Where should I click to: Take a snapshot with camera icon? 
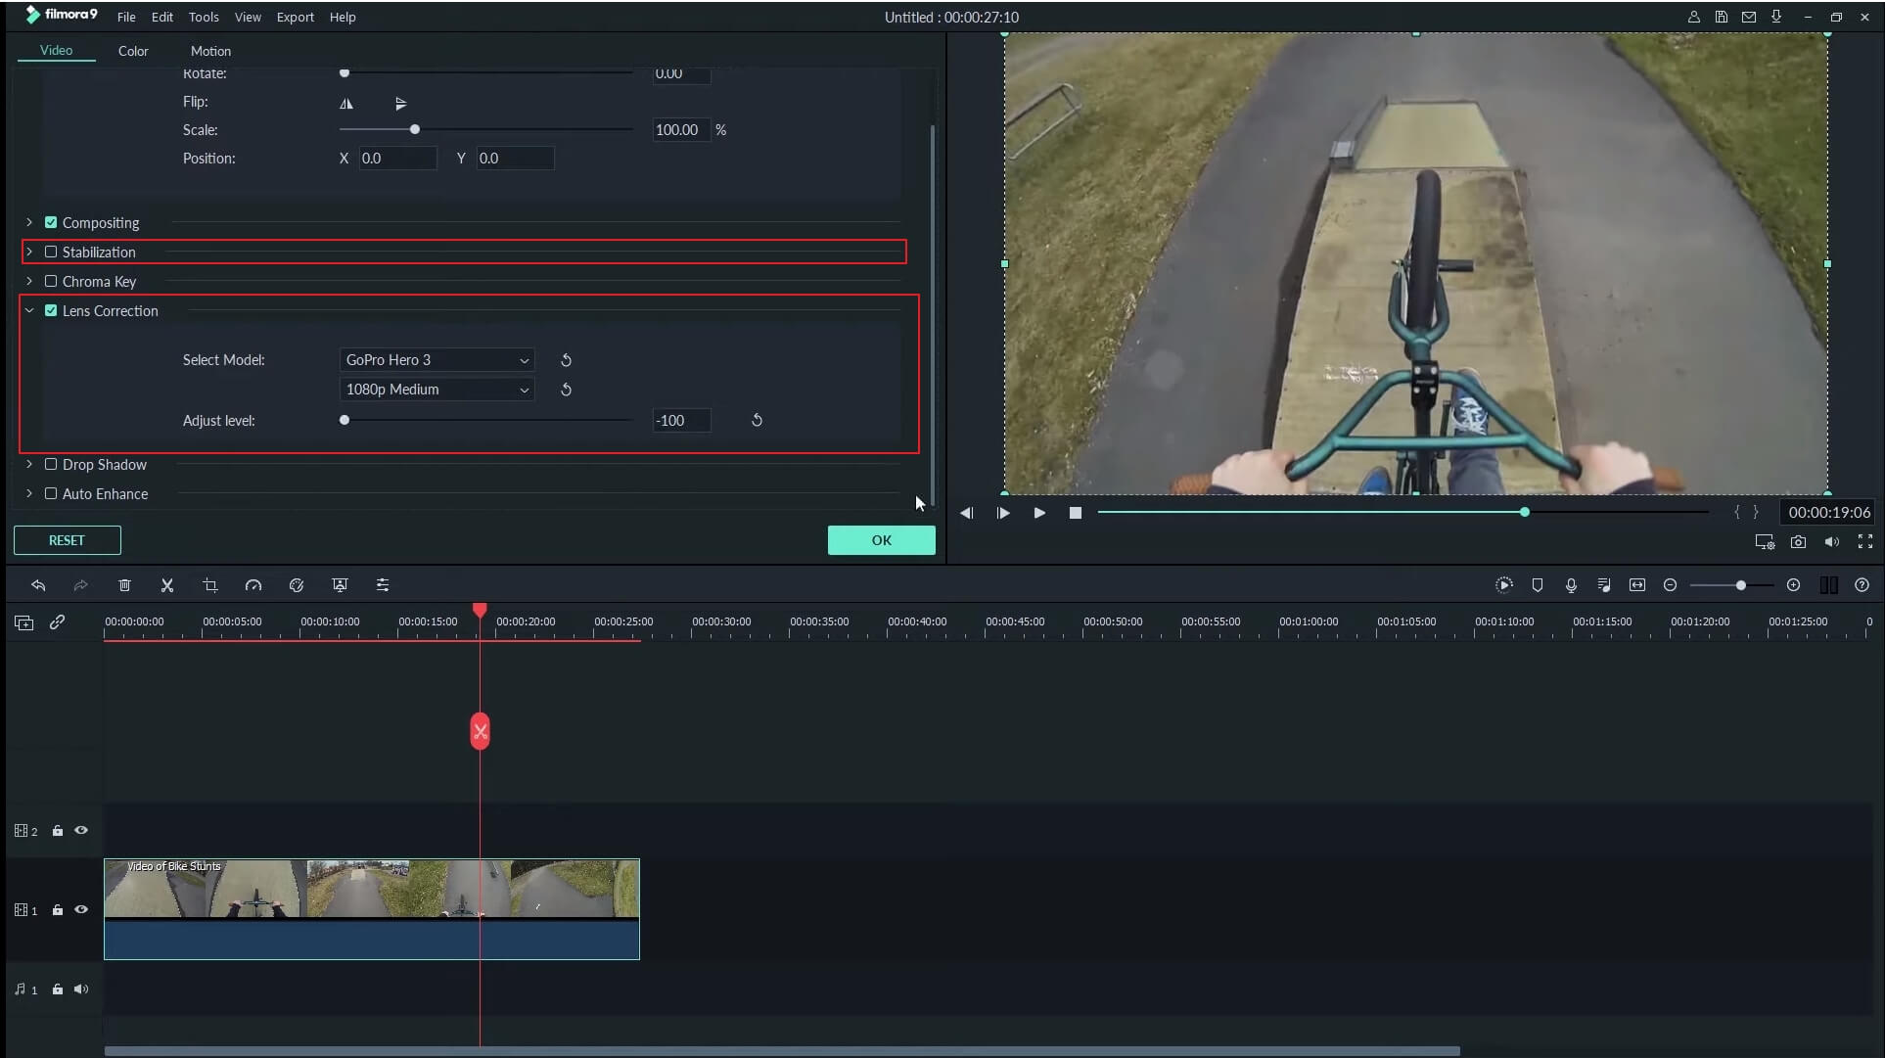[x=1798, y=541]
